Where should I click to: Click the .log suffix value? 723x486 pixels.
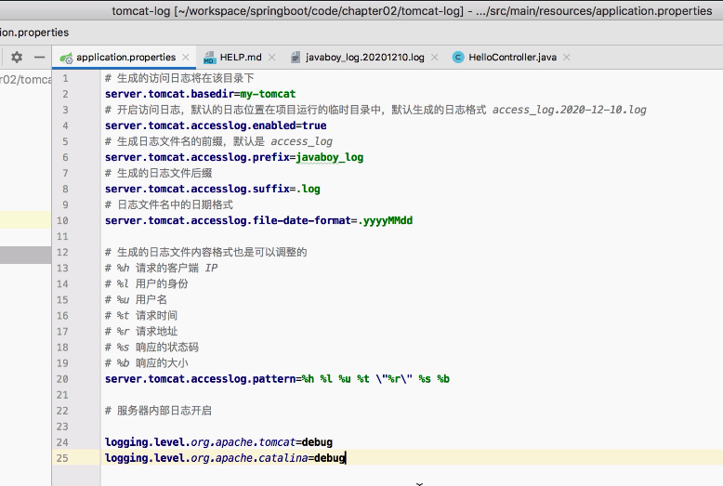pos(308,189)
